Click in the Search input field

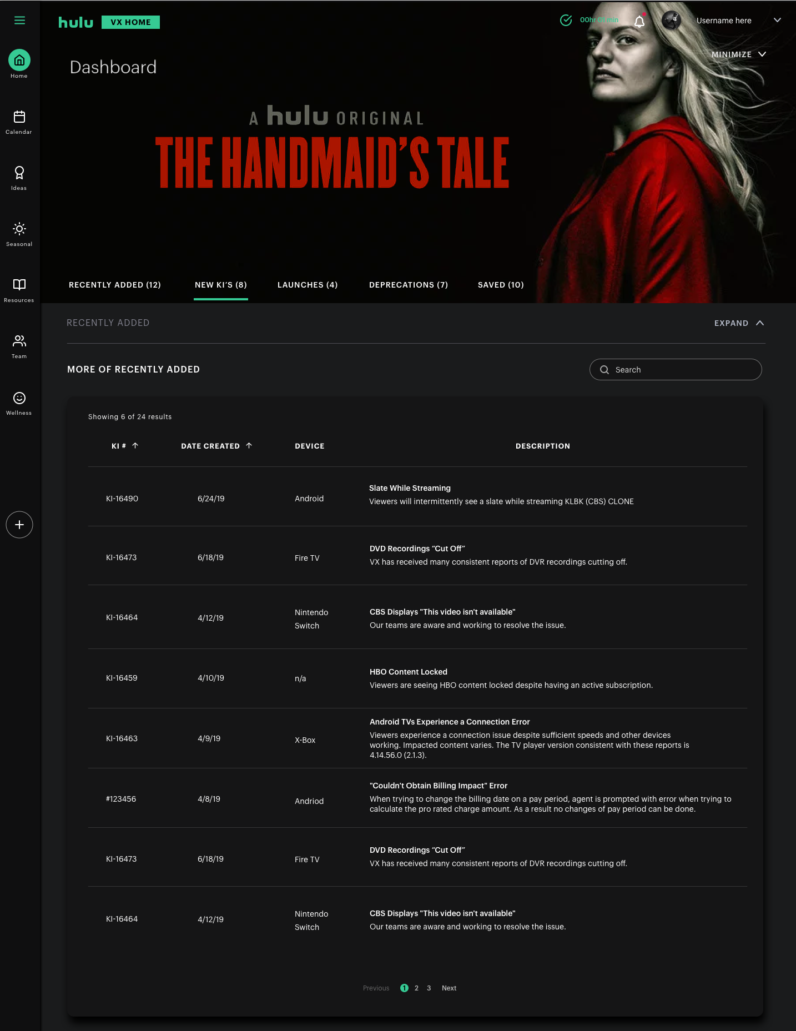click(x=676, y=370)
